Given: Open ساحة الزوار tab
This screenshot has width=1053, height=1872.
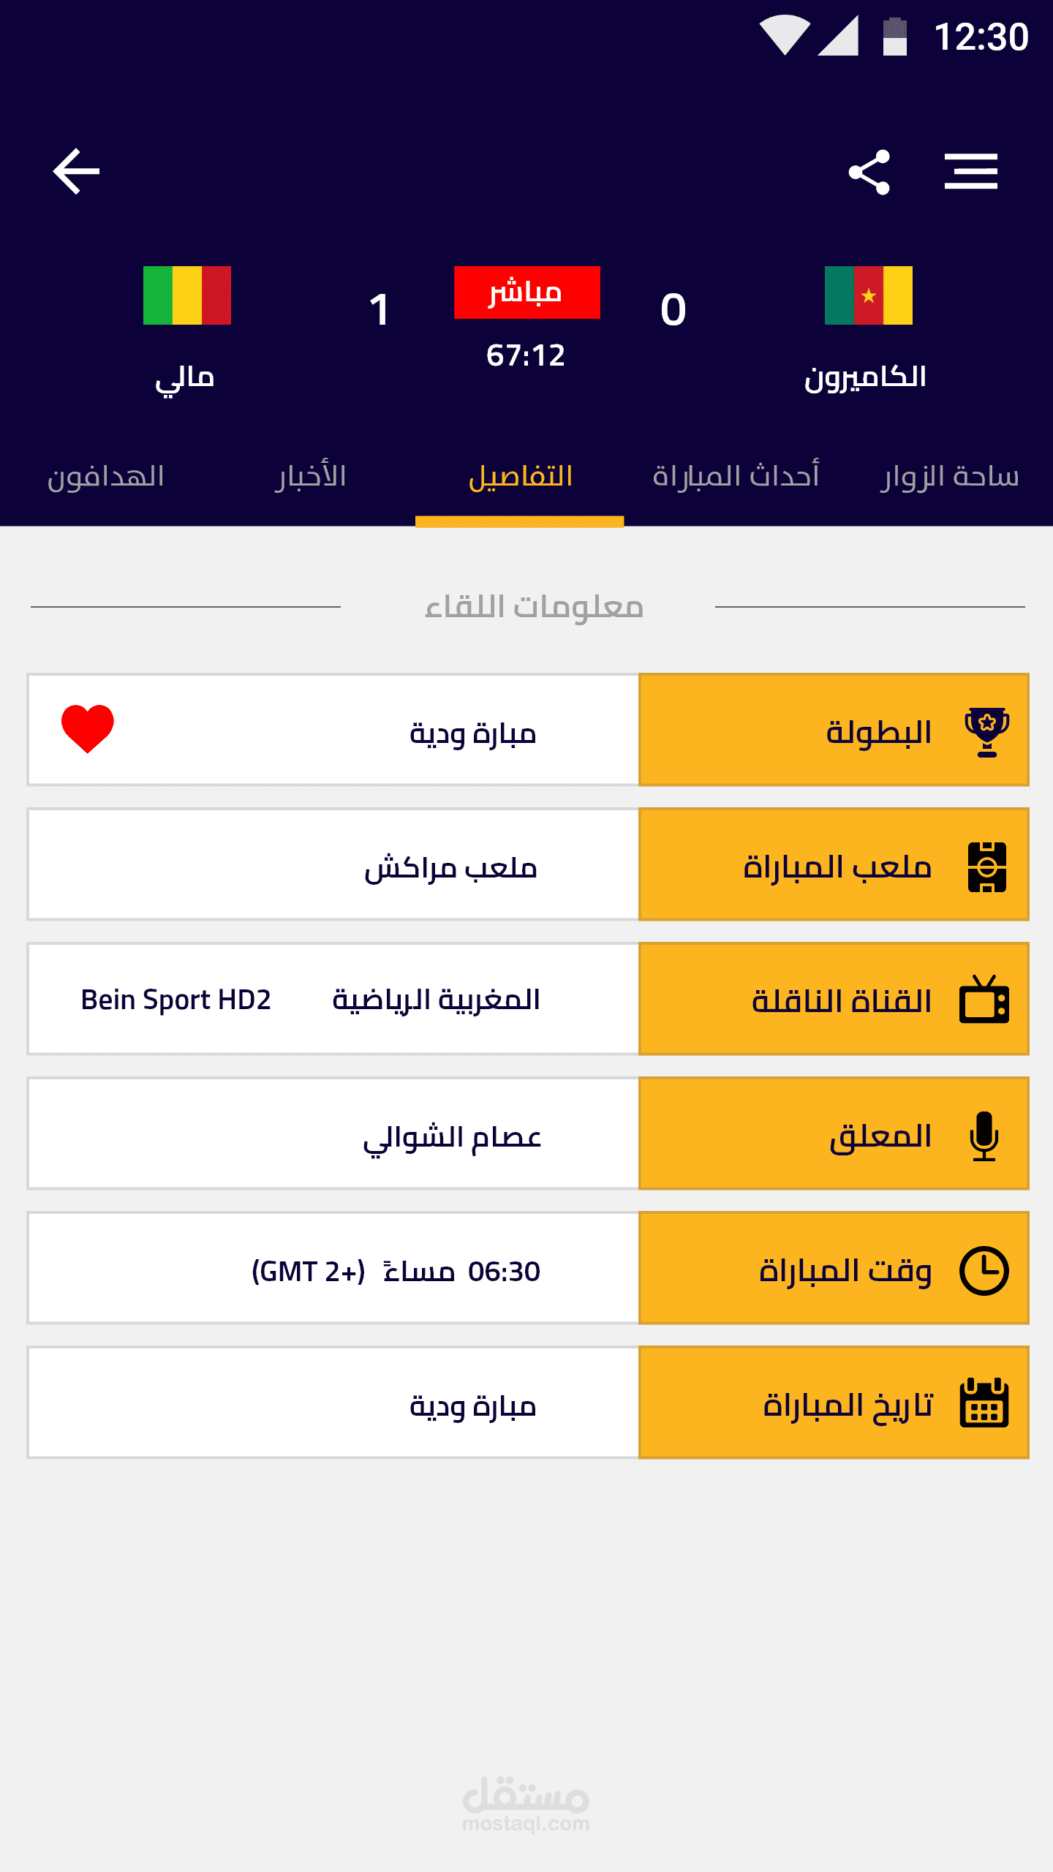Looking at the screenshot, I should tap(949, 477).
